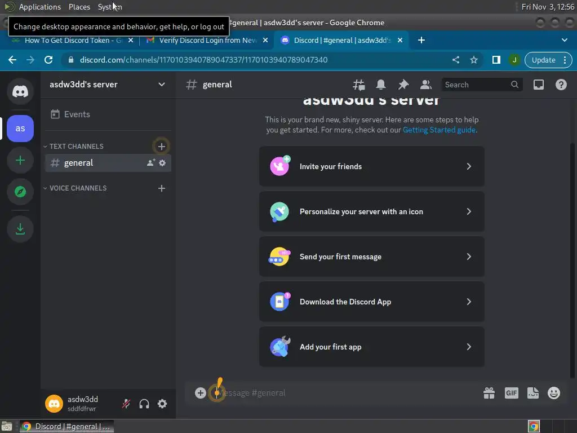Click asdw3dd user avatar in bottom panel

tap(54, 404)
